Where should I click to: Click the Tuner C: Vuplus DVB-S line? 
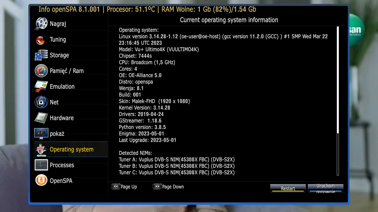point(177,173)
